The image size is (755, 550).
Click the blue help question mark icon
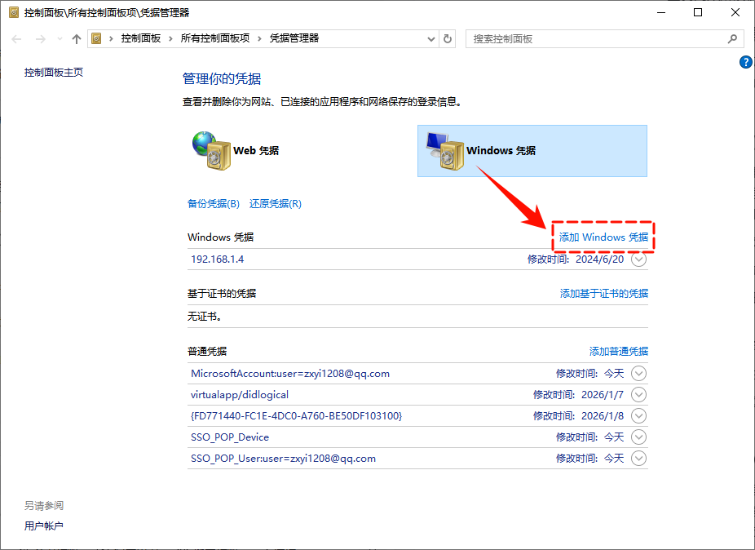[745, 62]
